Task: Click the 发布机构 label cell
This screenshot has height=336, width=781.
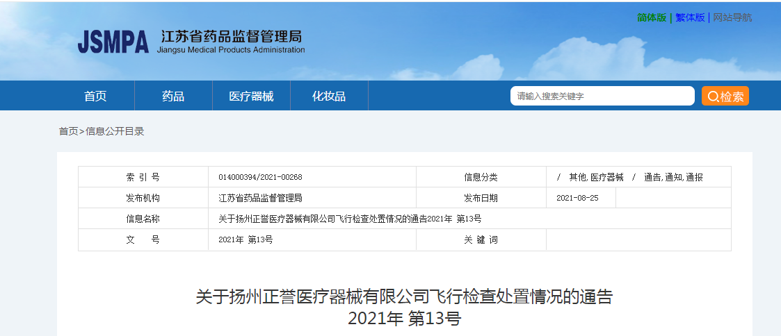Action: click(x=143, y=198)
